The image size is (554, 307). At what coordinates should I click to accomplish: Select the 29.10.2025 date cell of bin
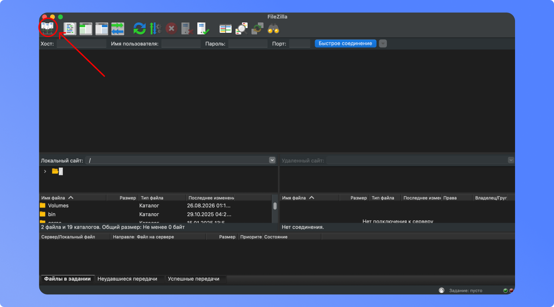point(209,214)
